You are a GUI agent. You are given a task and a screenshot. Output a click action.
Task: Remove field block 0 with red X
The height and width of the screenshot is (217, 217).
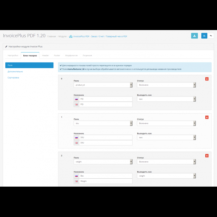coord(207,79)
